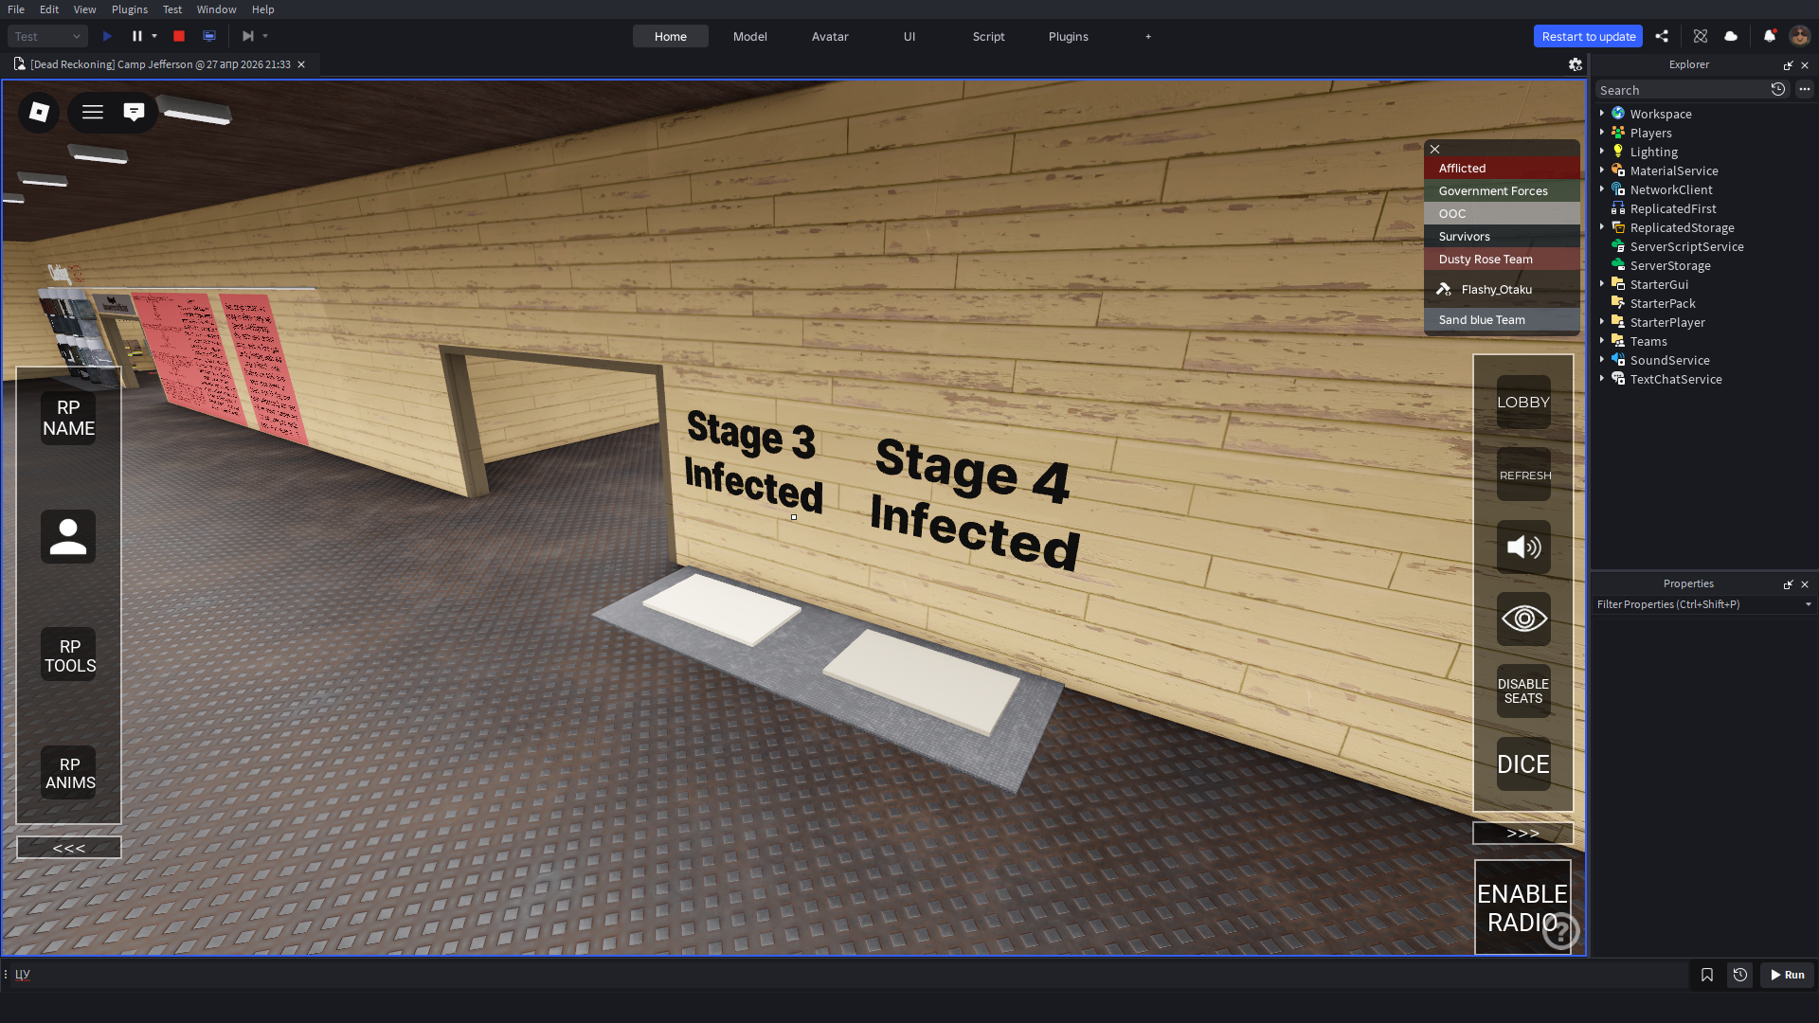Click the Explorer Search field
The image size is (1819, 1023).
(x=1682, y=90)
